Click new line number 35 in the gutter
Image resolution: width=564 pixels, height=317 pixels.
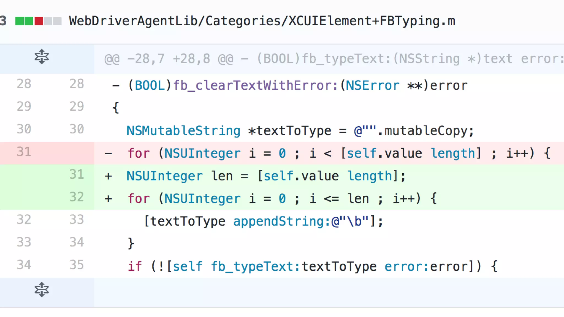pos(76,265)
